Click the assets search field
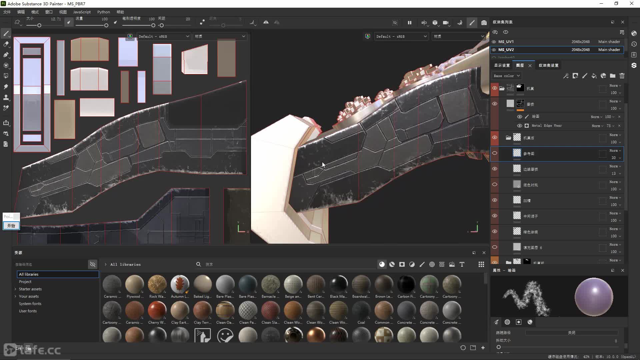Viewport: 640px width, 360px height. point(287,264)
